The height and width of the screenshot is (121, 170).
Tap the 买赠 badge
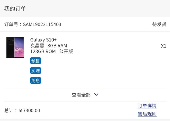pos(36,71)
